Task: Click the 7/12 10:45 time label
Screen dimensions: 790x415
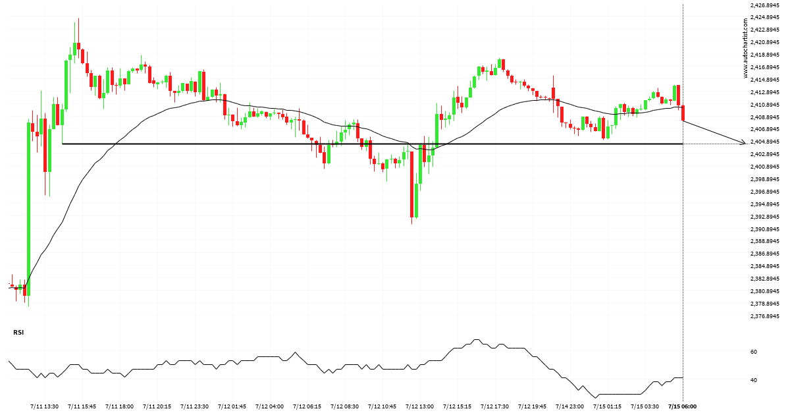Action: (382, 406)
